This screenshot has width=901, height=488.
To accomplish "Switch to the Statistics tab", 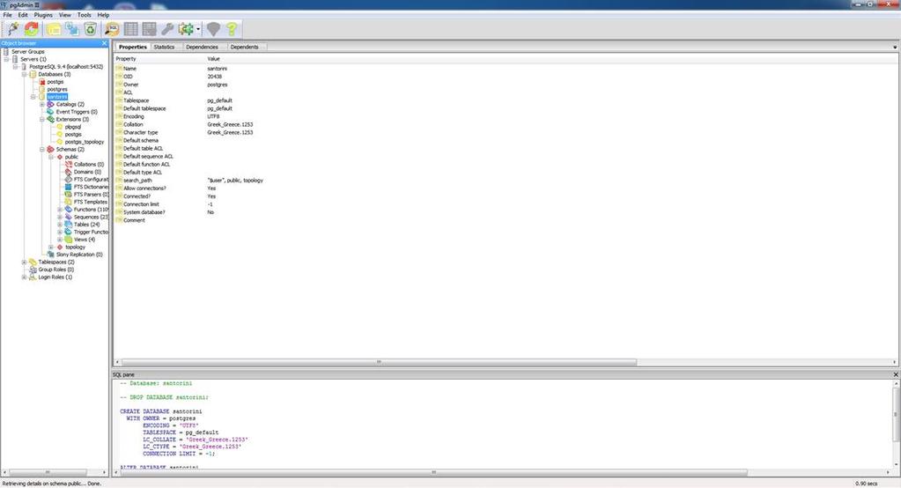I will (x=165, y=48).
